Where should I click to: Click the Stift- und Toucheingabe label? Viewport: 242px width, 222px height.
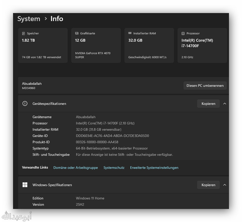(x=51, y=155)
